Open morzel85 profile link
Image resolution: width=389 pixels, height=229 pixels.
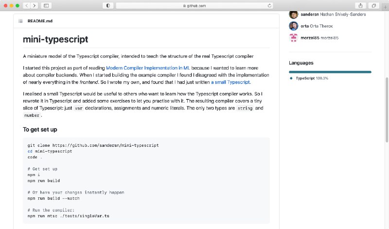[x=319, y=38]
